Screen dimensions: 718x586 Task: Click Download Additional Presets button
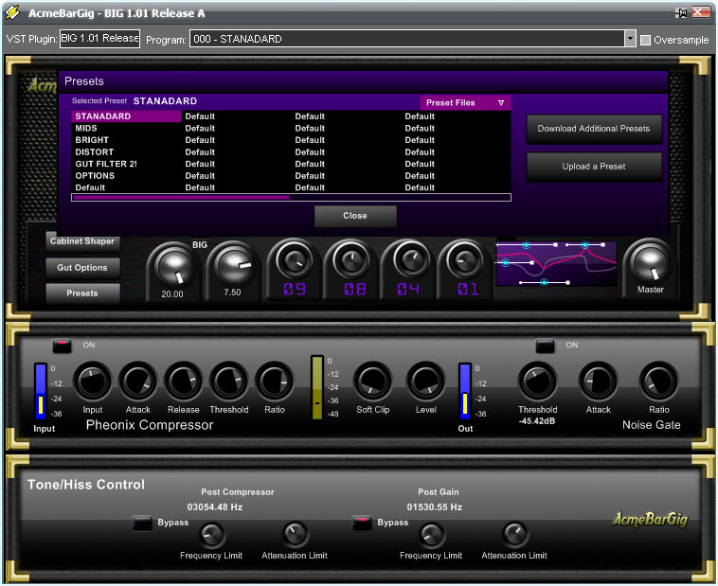(594, 129)
